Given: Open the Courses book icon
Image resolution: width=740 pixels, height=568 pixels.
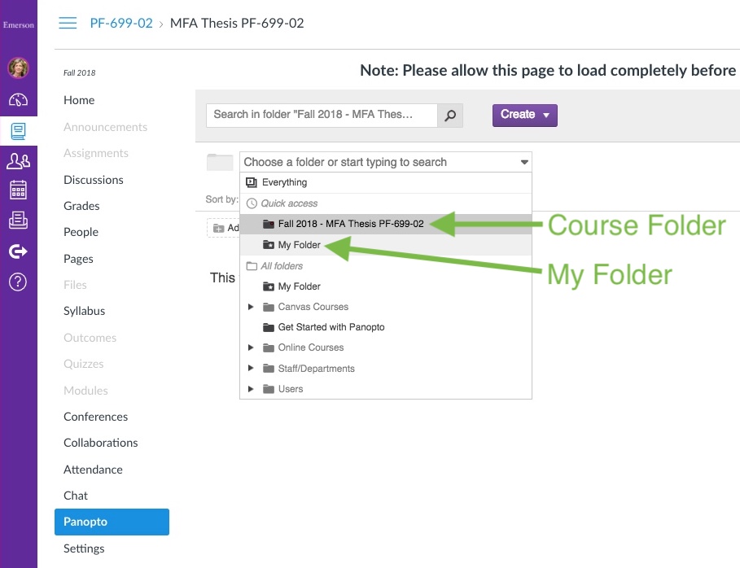Looking at the screenshot, I should click(x=19, y=131).
